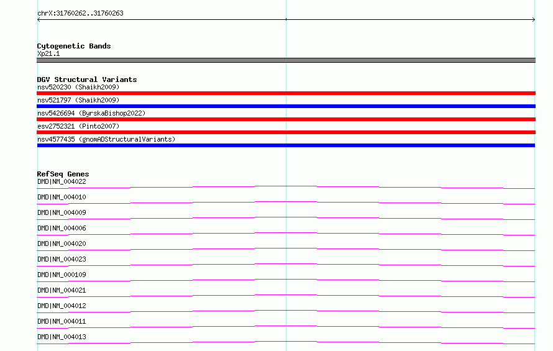Click the nsv5426694 (ByrskaBishop2022) label

[x=91, y=113]
